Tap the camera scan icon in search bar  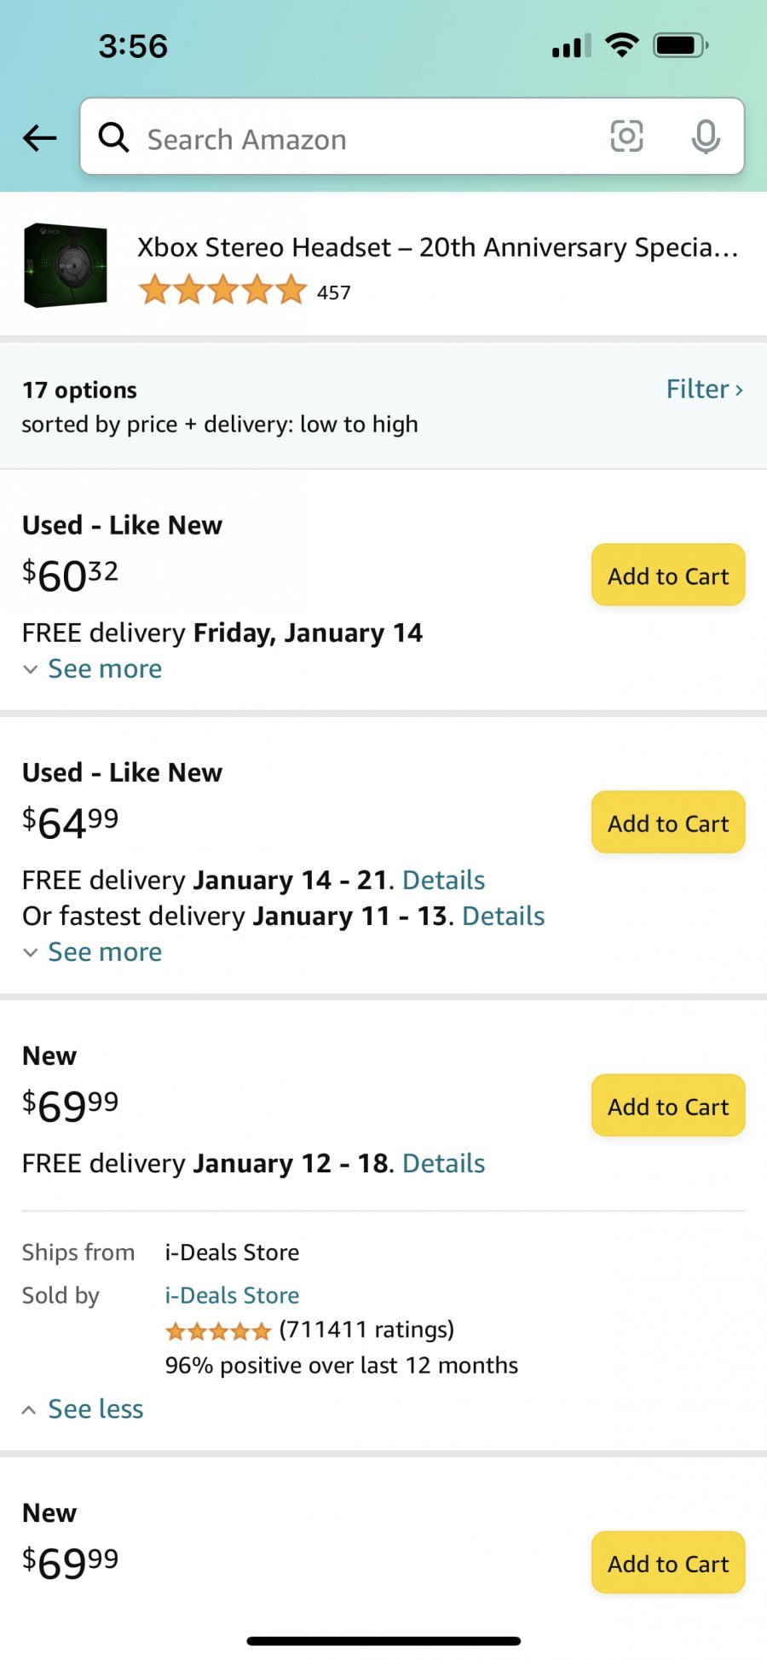pos(626,136)
